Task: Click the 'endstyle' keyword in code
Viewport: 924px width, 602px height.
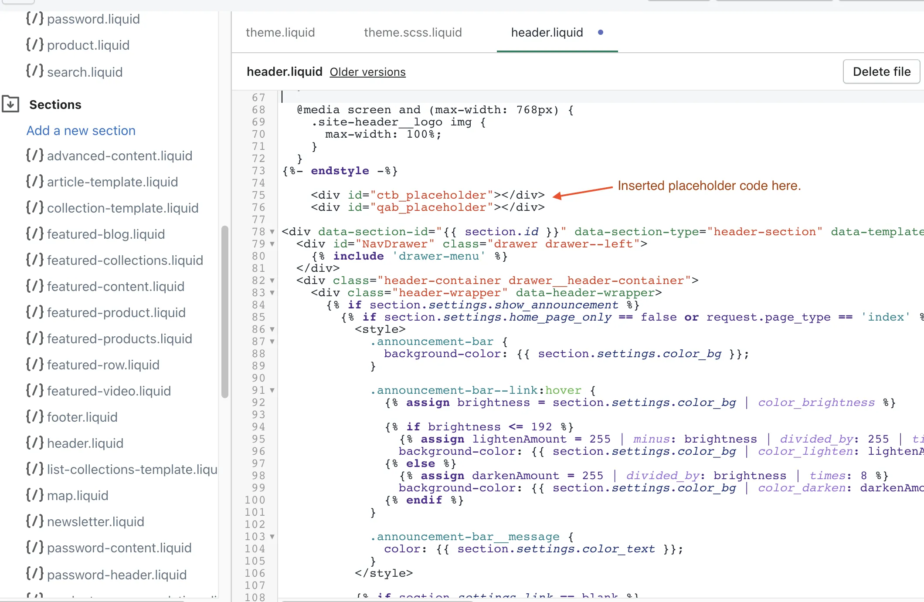Action: coord(340,171)
